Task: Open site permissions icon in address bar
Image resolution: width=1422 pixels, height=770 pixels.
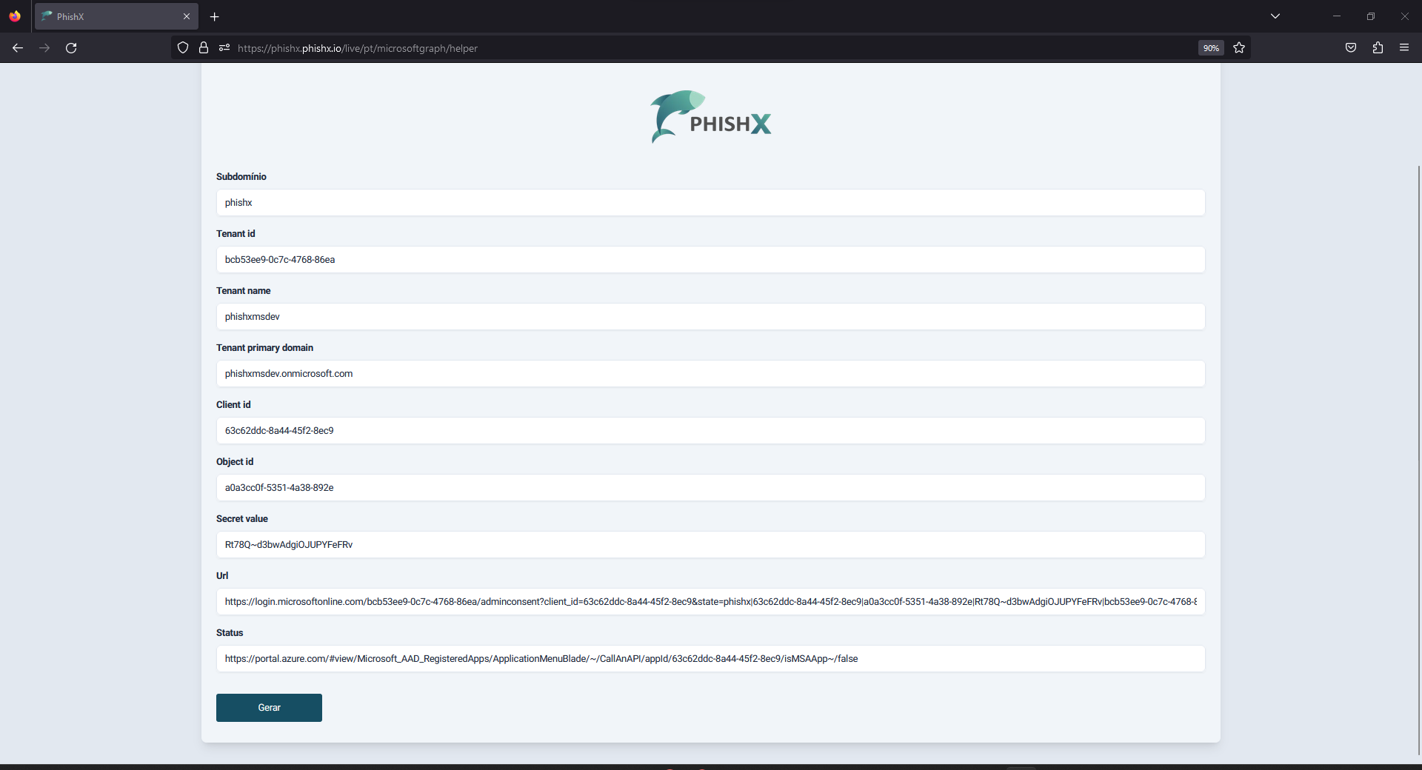Action: (224, 48)
